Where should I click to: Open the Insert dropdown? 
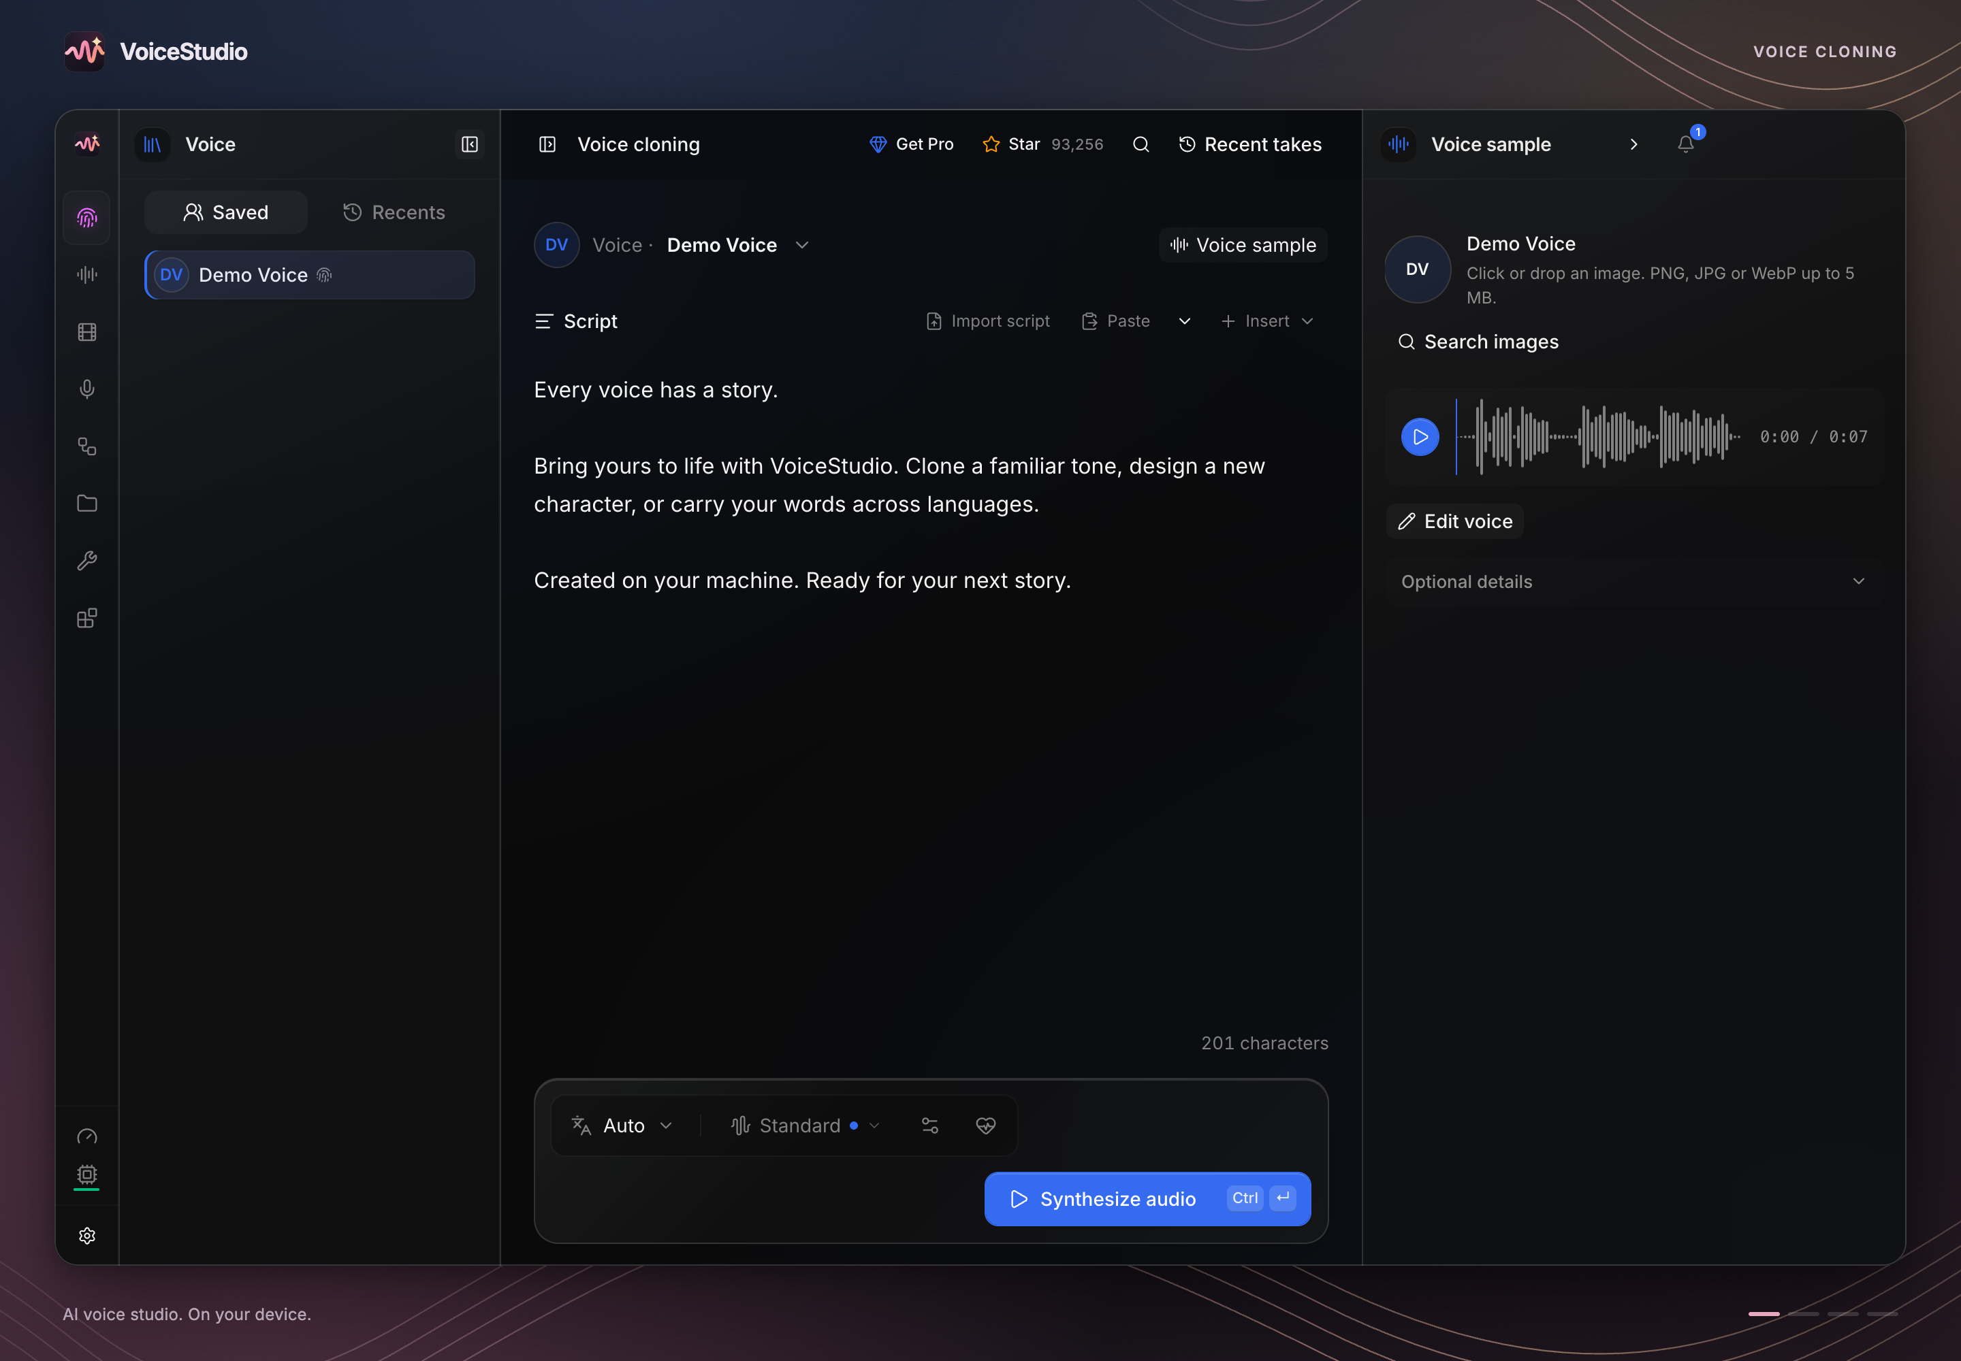(1267, 321)
